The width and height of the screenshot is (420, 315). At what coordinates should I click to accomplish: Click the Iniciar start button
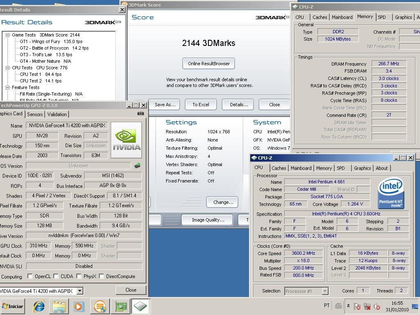[13, 306]
